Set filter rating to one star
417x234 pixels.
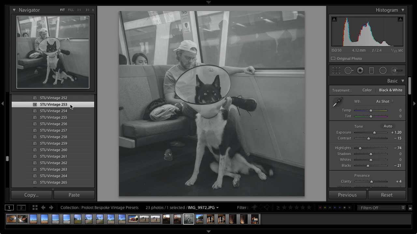(x=284, y=207)
